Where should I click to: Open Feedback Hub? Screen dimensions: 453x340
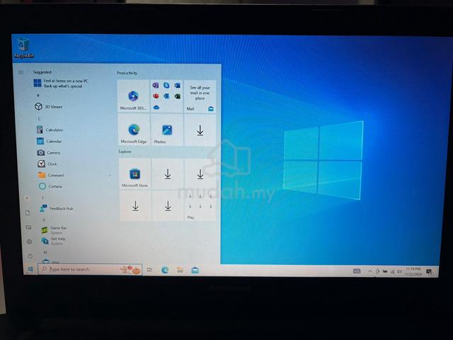57,208
